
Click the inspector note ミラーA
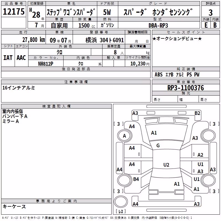[10, 121]
